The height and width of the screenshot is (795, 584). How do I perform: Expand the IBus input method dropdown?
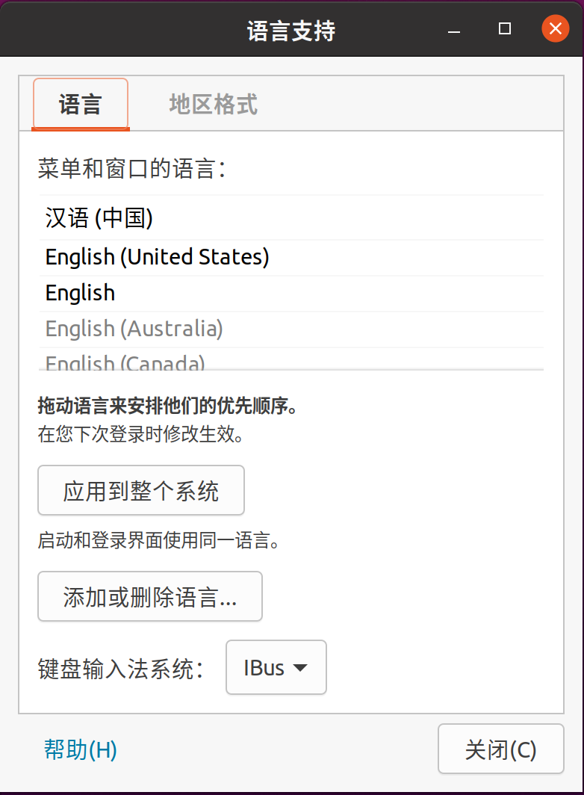(x=276, y=667)
